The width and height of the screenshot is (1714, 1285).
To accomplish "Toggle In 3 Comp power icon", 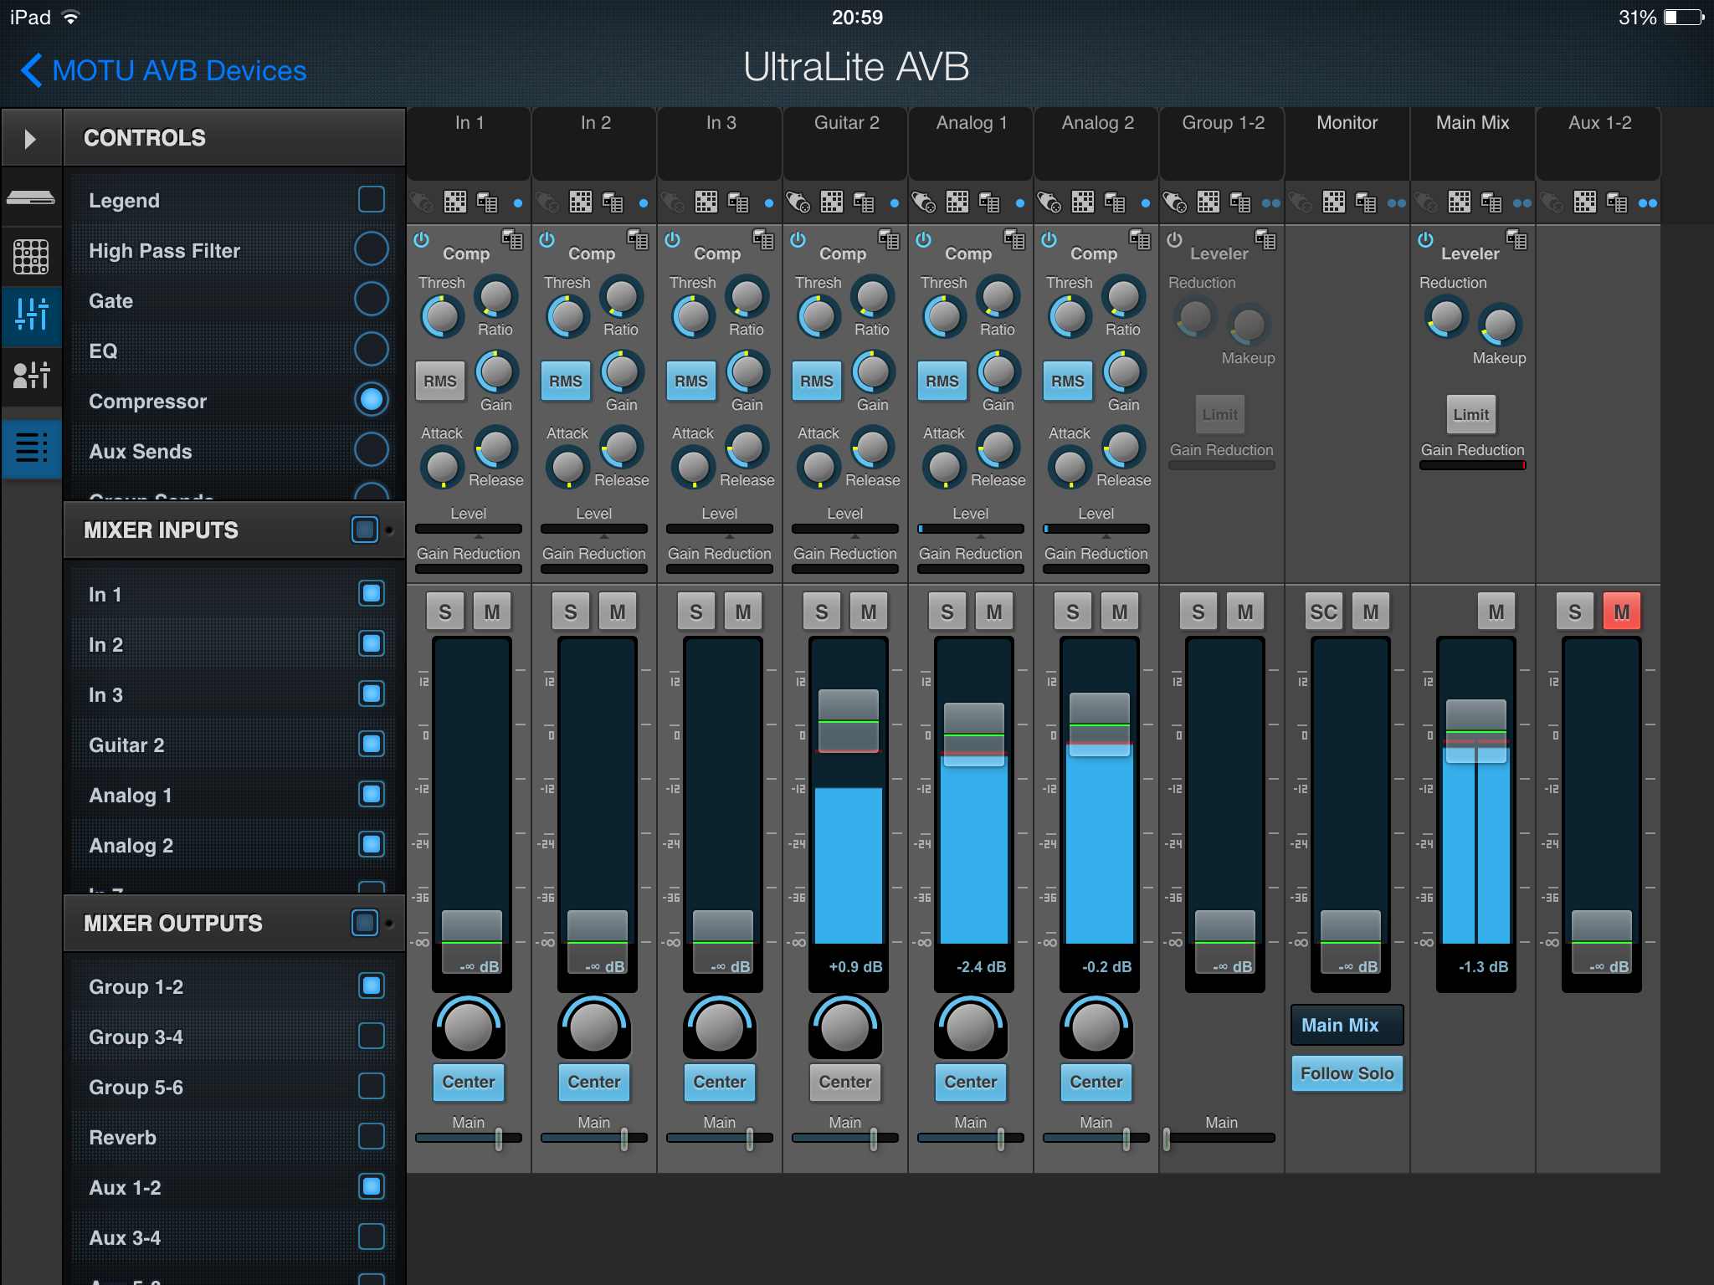I will pos(673,240).
